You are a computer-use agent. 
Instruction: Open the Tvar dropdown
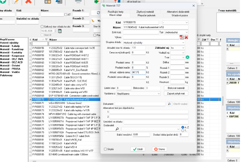(x=183, y=57)
